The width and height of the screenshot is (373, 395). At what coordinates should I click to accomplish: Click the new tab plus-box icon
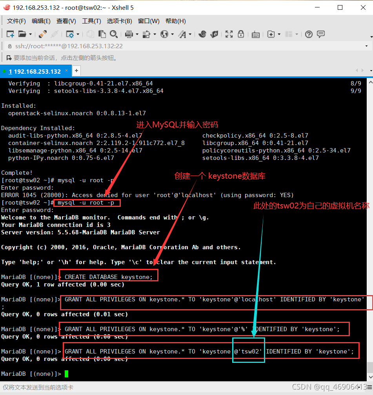tap(271, 34)
